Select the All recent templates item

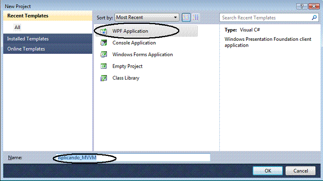tap(18, 27)
